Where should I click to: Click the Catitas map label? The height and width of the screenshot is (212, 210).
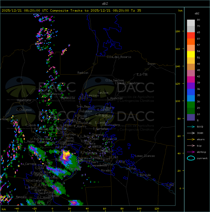pos(131,168)
